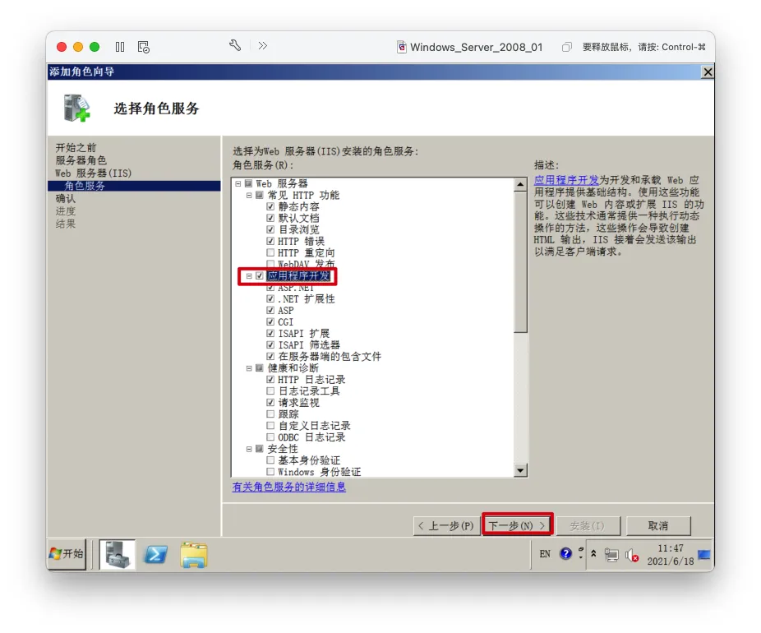
Task: Open the network status tray icon
Action: click(611, 555)
